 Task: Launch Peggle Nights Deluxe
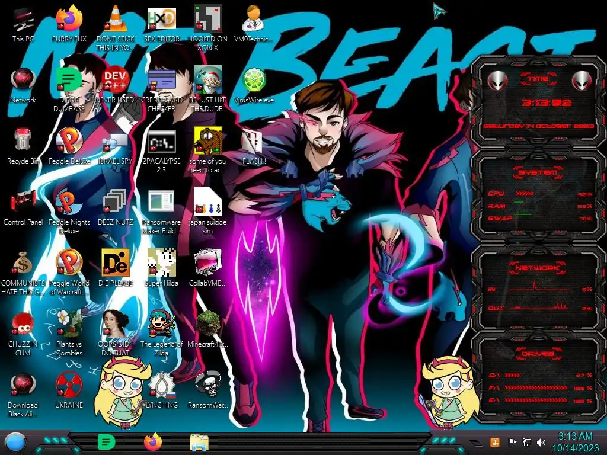pos(69,212)
